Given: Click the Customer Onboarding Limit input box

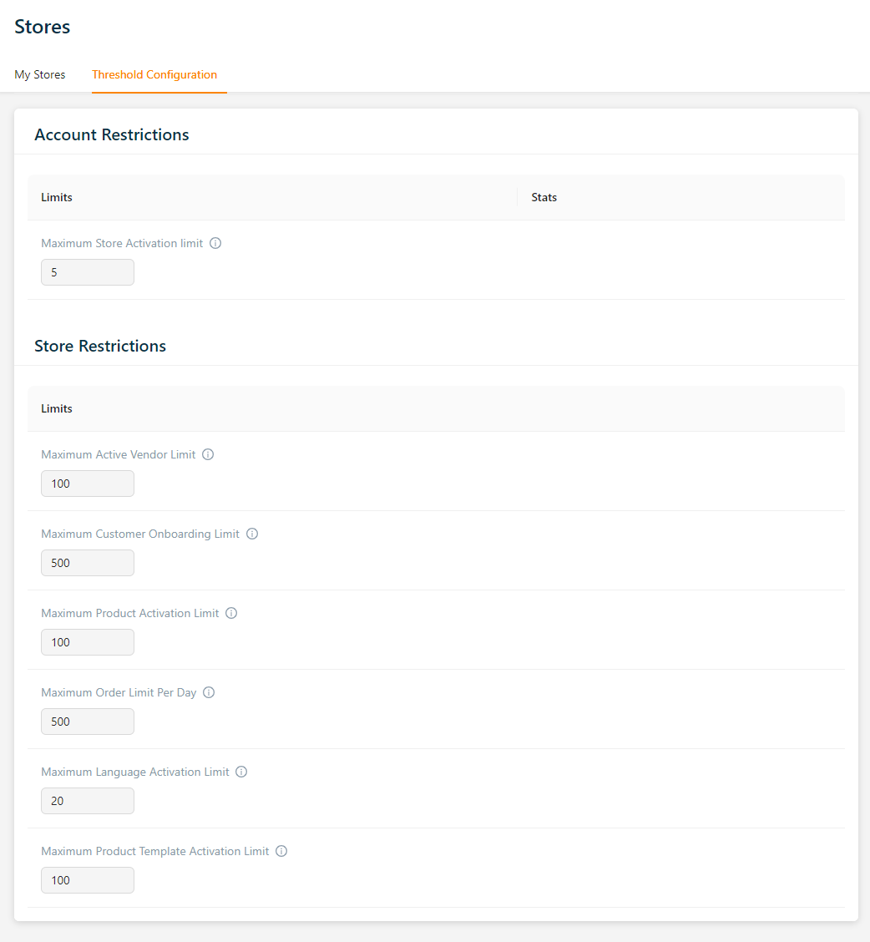Looking at the screenshot, I should point(88,563).
